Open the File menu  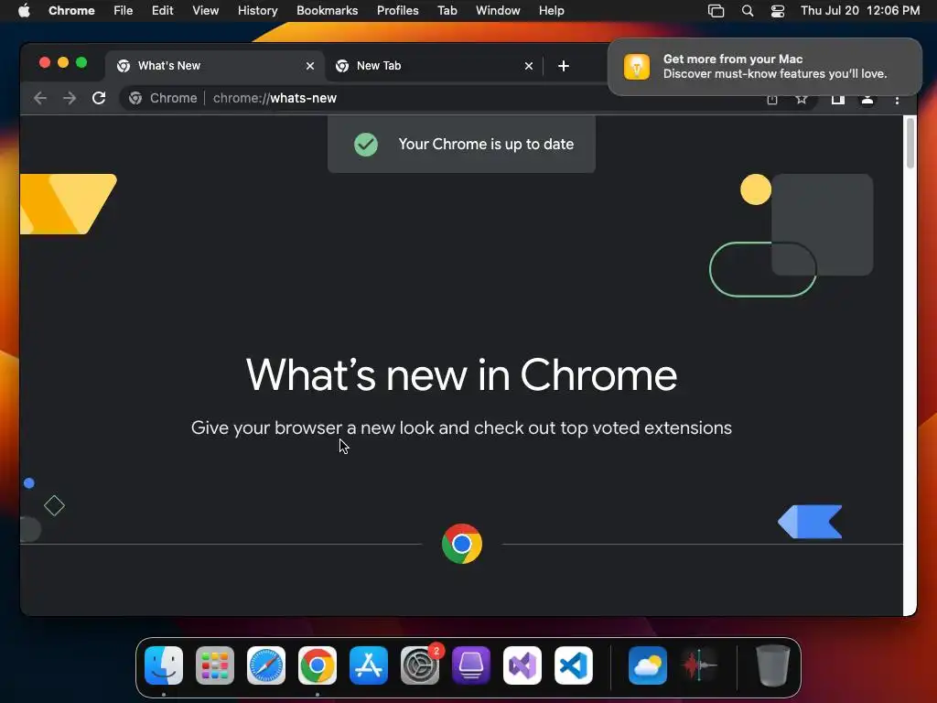coord(124,11)
